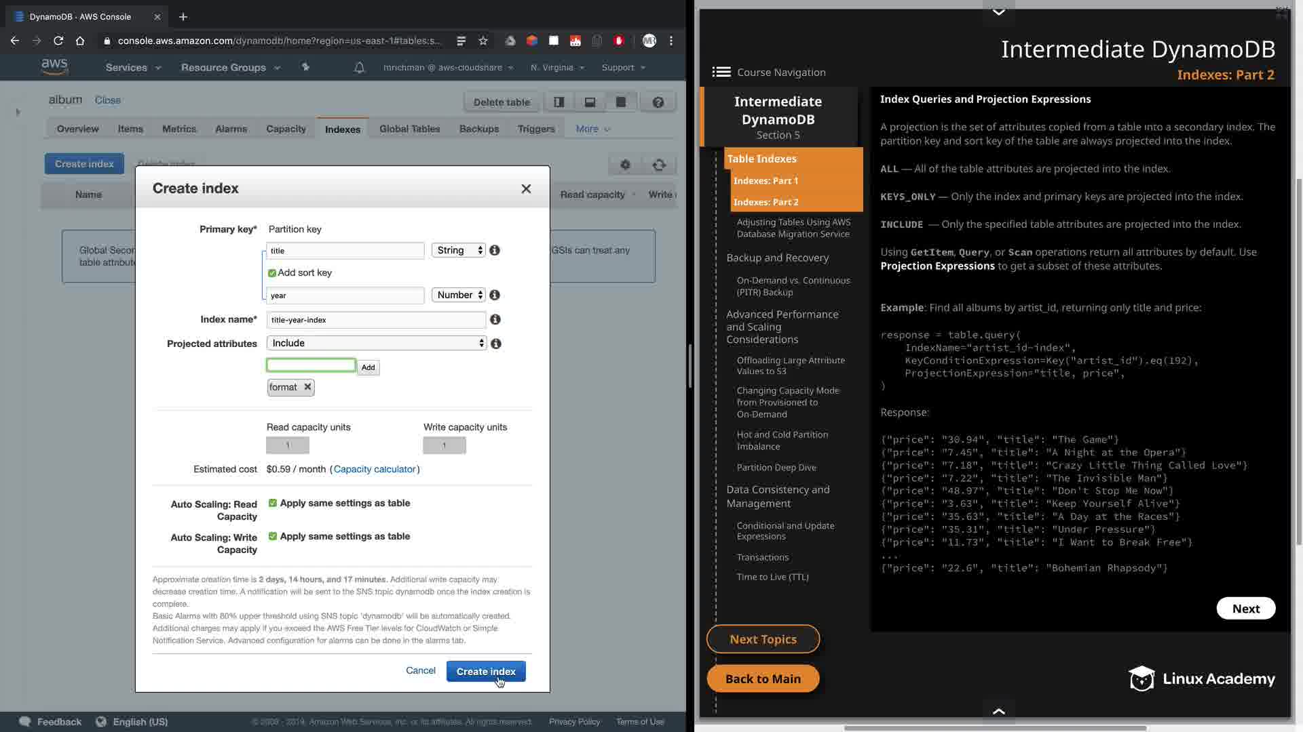Viewport: 1303px width, 732px height.
Task: Click the Create index submit button
Action: point(486,671)
